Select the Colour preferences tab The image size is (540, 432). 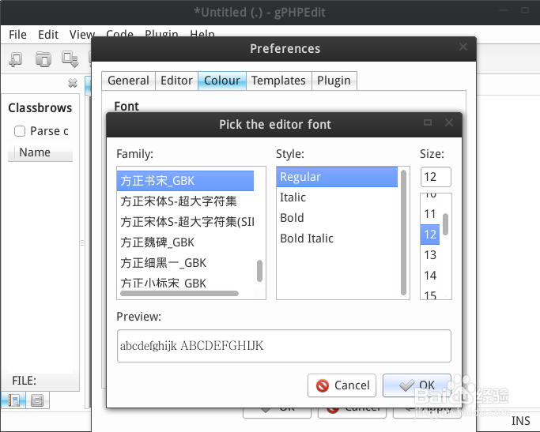[x=222, y=81]
